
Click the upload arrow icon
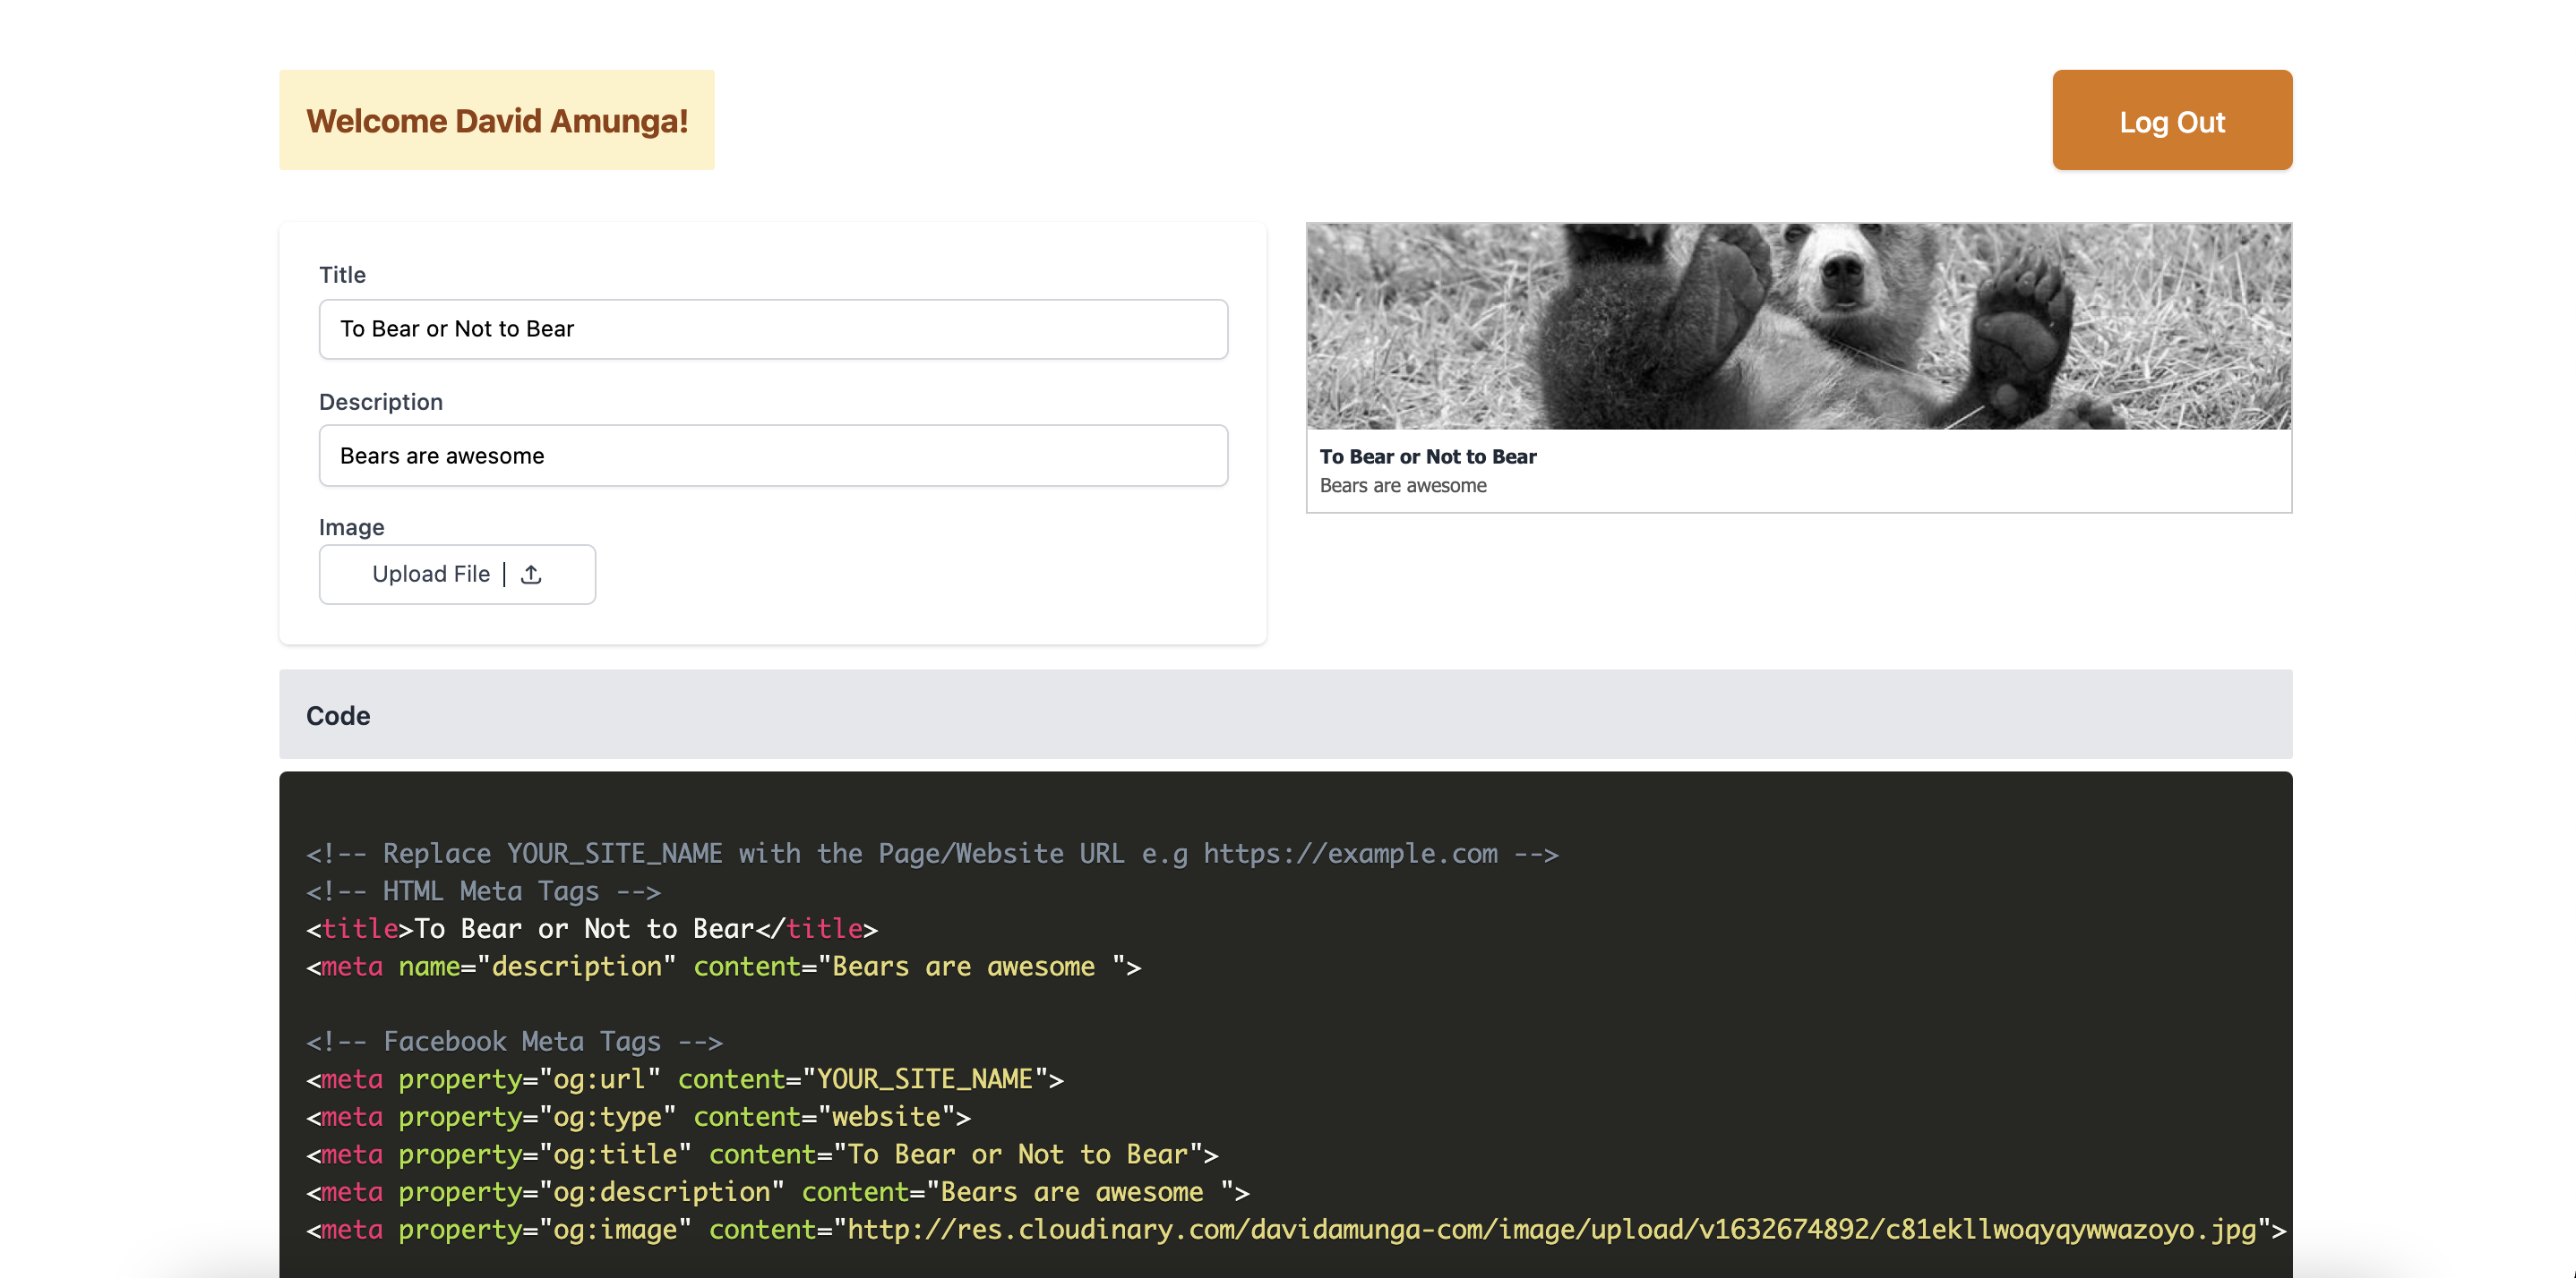[x=531, y=575]
